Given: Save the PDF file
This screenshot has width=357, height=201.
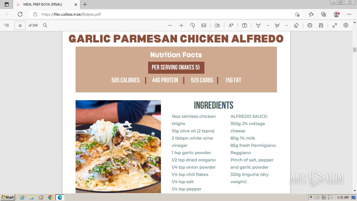Looking at the screenshot, I should pyautogui.click(x=321, y=25).
